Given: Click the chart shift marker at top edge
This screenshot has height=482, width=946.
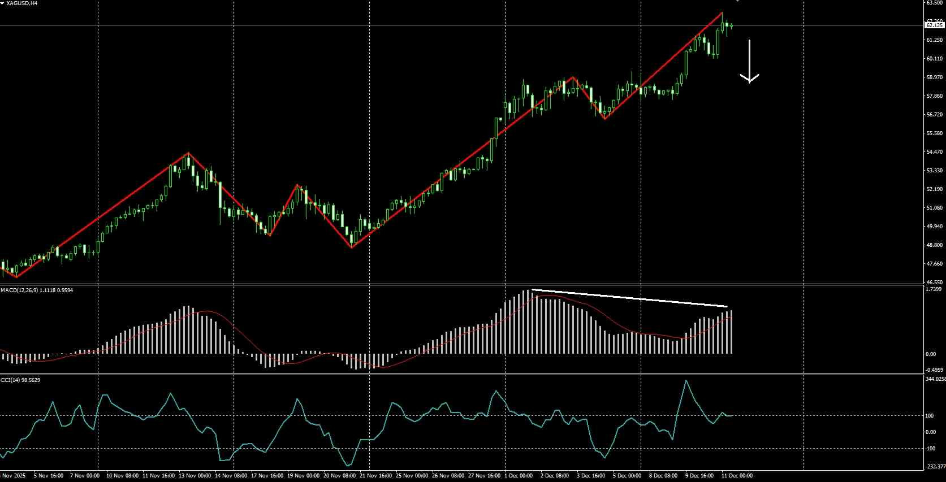Looking at the screenshot, I should (x=737, y=1).
